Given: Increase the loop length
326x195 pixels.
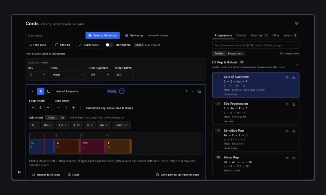Looking at the screenshot, I should tap(48, 108).
